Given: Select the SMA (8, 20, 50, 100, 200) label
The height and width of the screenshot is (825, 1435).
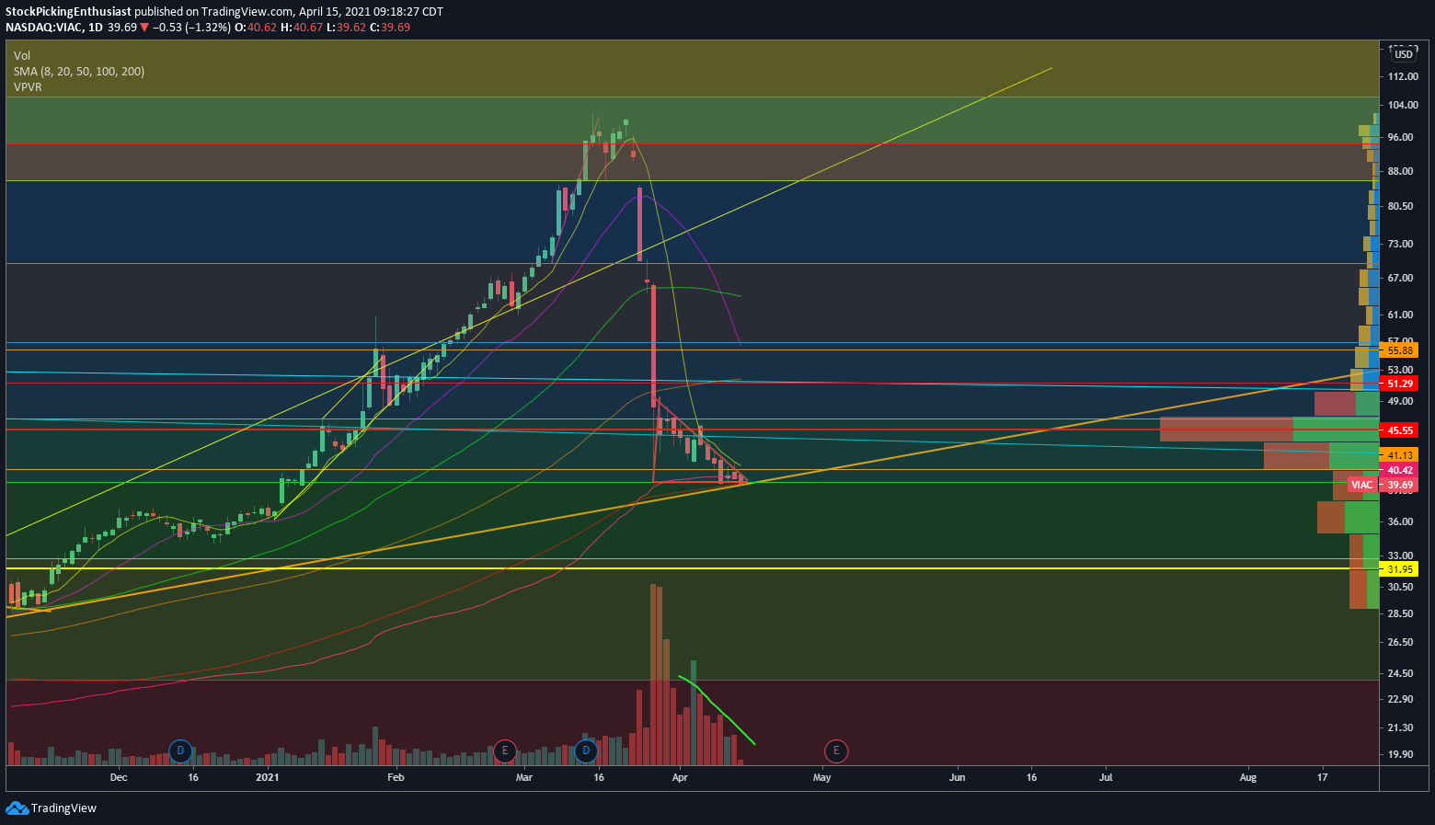Looking at the screenshot, I should (x=79, y=72).
